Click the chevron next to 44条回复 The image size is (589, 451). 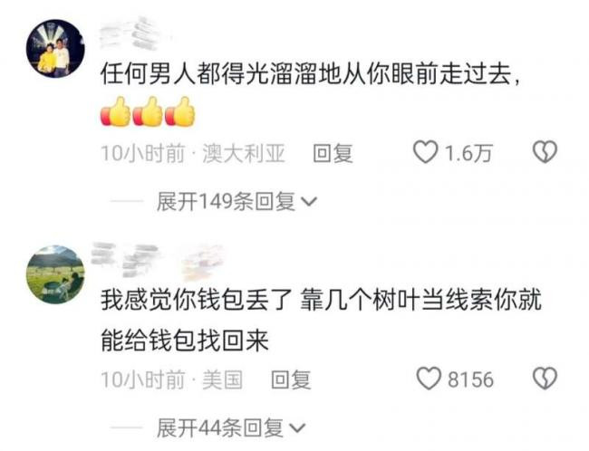click(298, 428)
